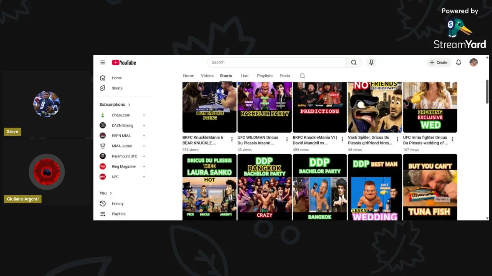Open title UFC mma fighter Dricus wedding
This screenshot has height=276, width=492.
coord(425,140)
